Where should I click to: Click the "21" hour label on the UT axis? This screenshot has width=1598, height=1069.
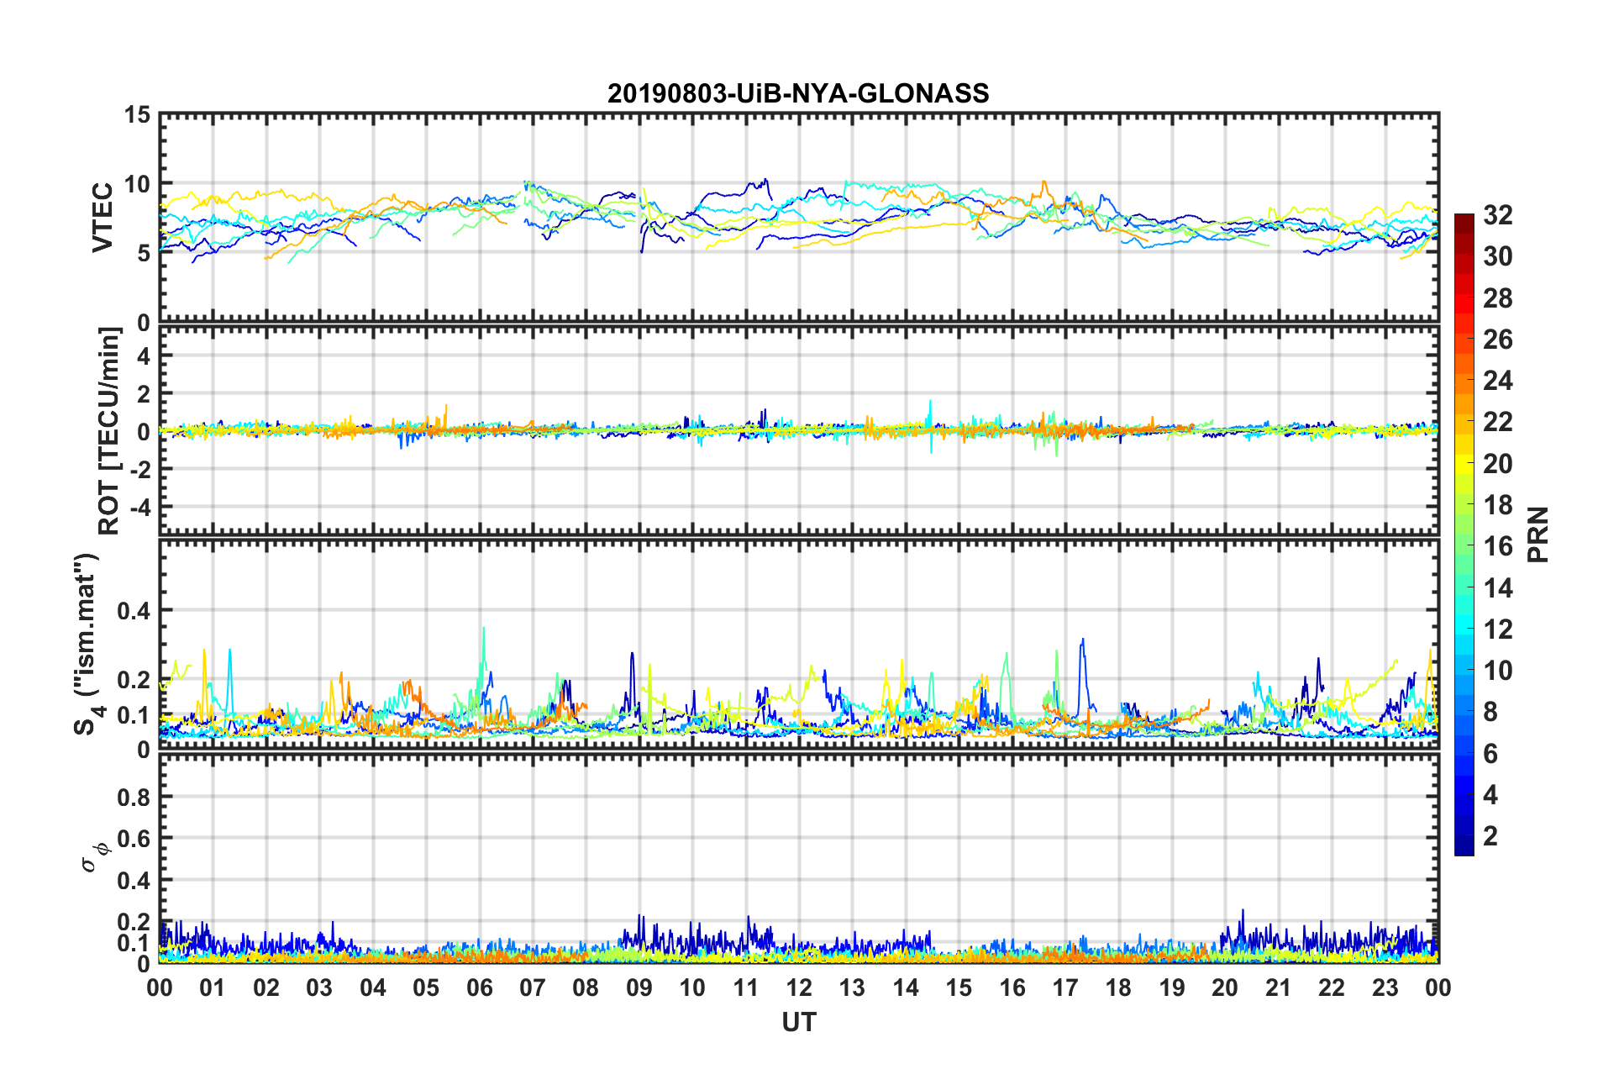click(x=1279, y=987)
